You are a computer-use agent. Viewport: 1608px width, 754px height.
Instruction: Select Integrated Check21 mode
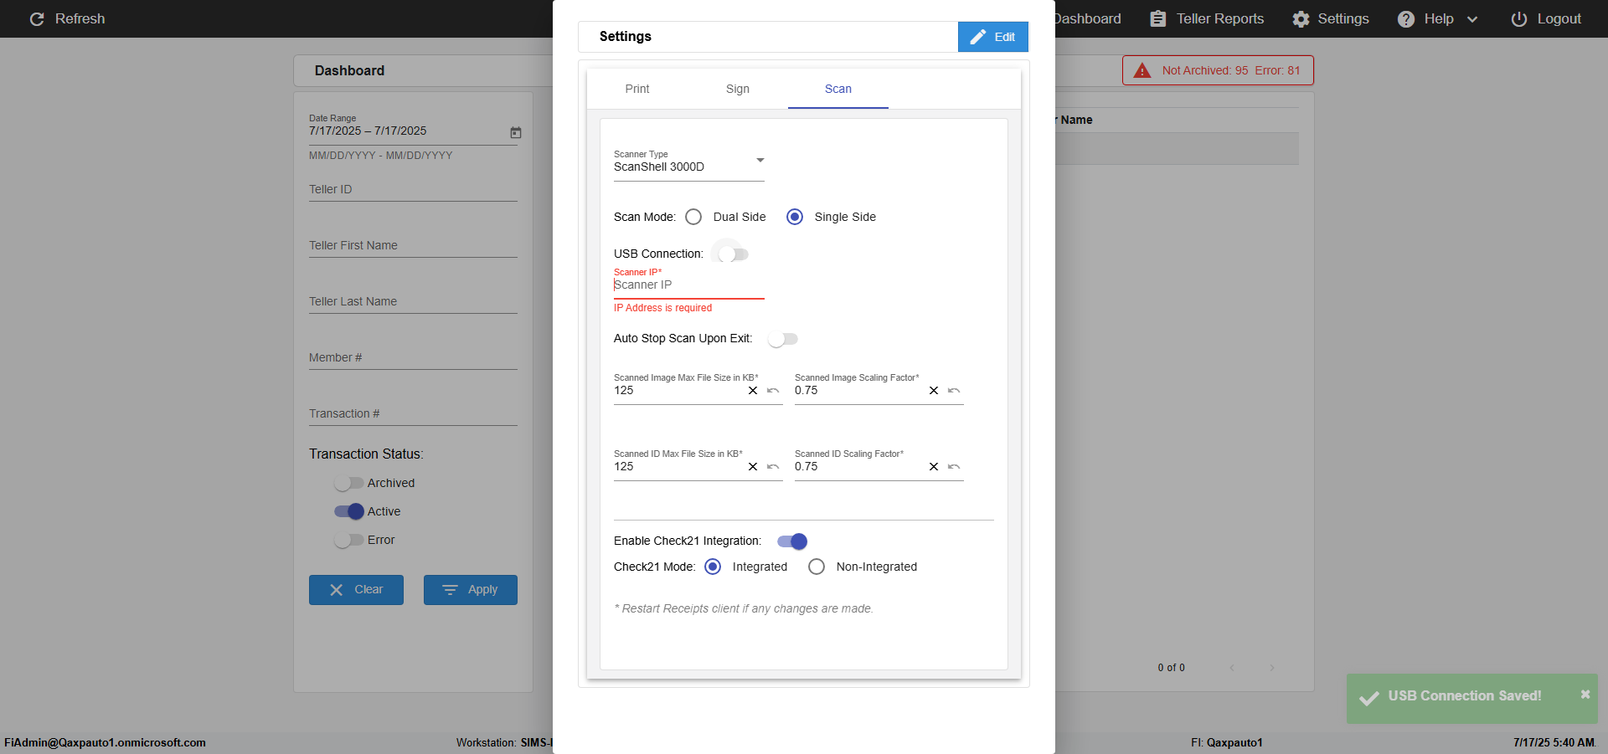[713, 567]
